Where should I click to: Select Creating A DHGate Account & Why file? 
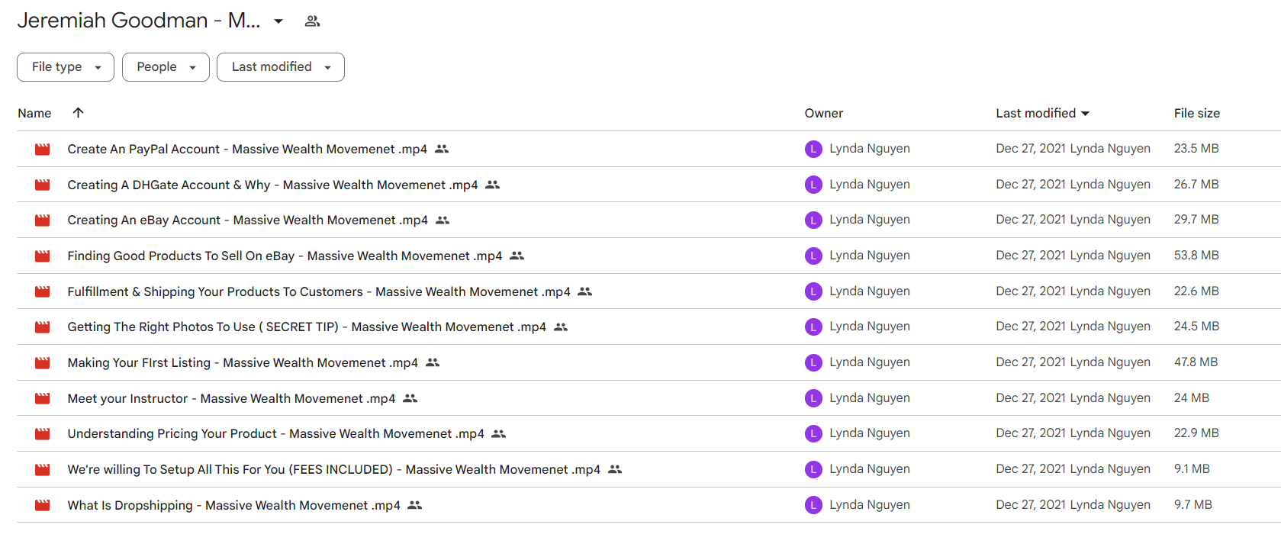click(x=272, y=185)
